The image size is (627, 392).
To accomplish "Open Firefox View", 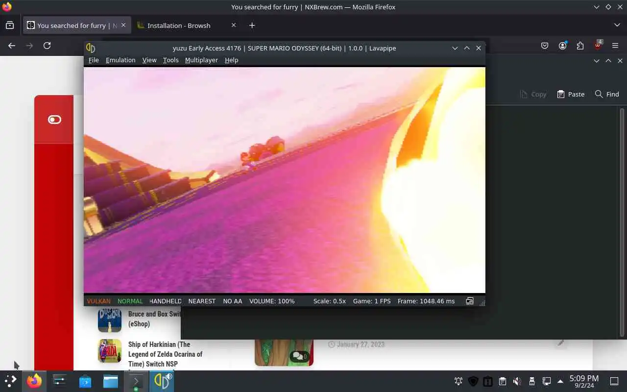I will pyautogui.click(x=10, y=25).
